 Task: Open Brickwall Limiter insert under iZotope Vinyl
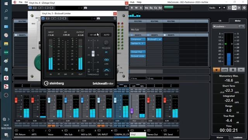pyautogui.click(x=138, y=56)
